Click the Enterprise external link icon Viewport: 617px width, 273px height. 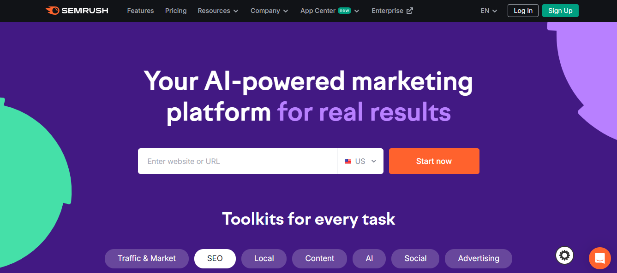[x=410, y=11]
